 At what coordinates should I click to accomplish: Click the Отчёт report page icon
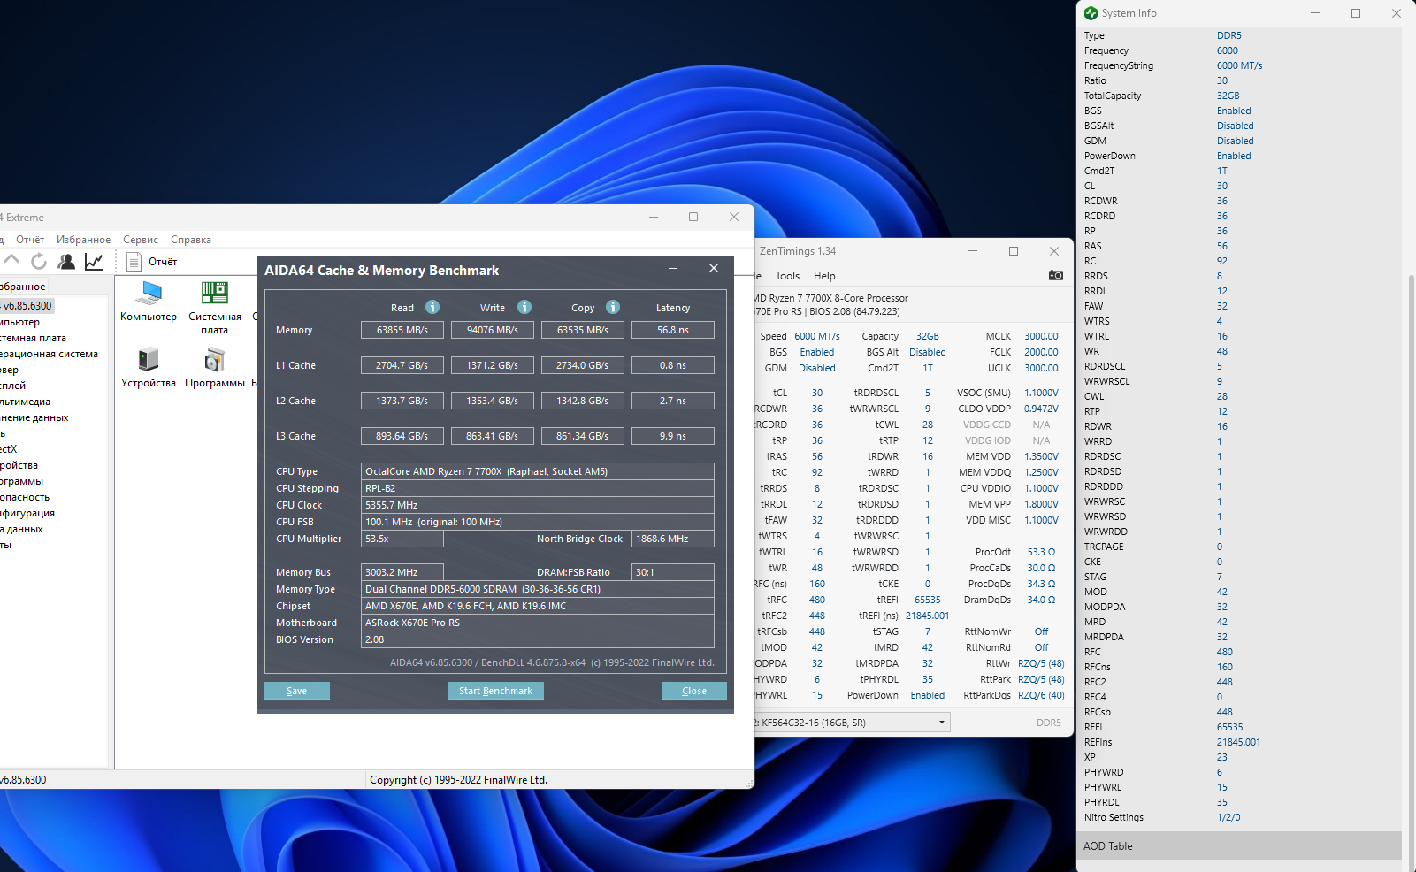[134, 262]
